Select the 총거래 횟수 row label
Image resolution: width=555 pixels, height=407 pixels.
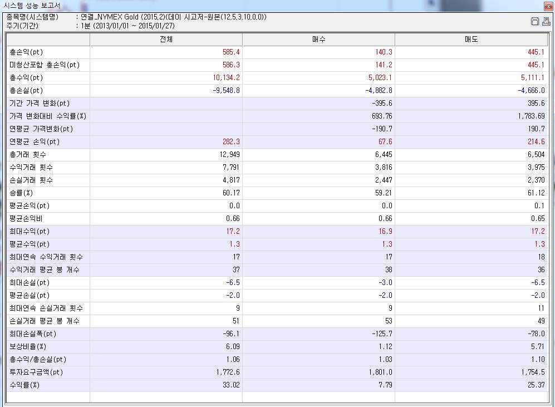(28, 155)
